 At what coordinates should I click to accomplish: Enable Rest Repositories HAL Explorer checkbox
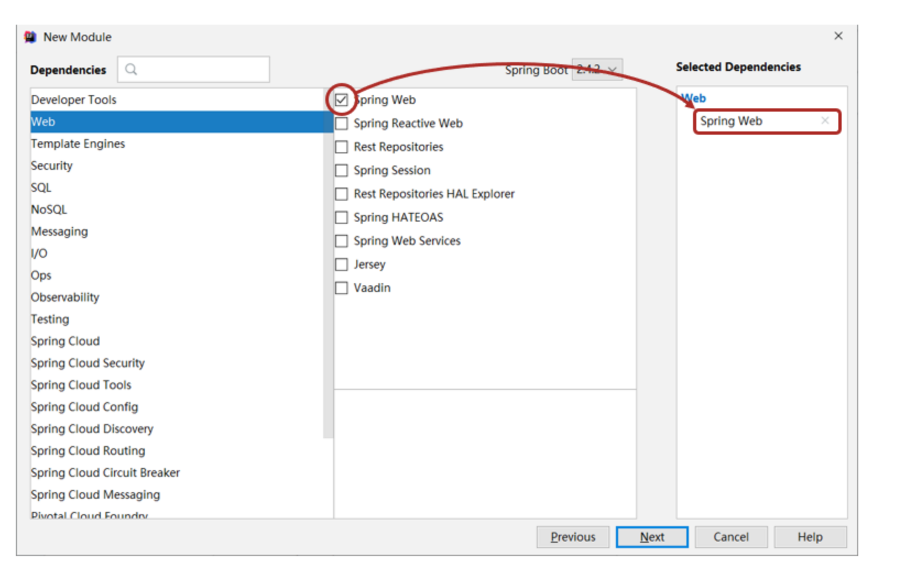click(x=341, y=194)
